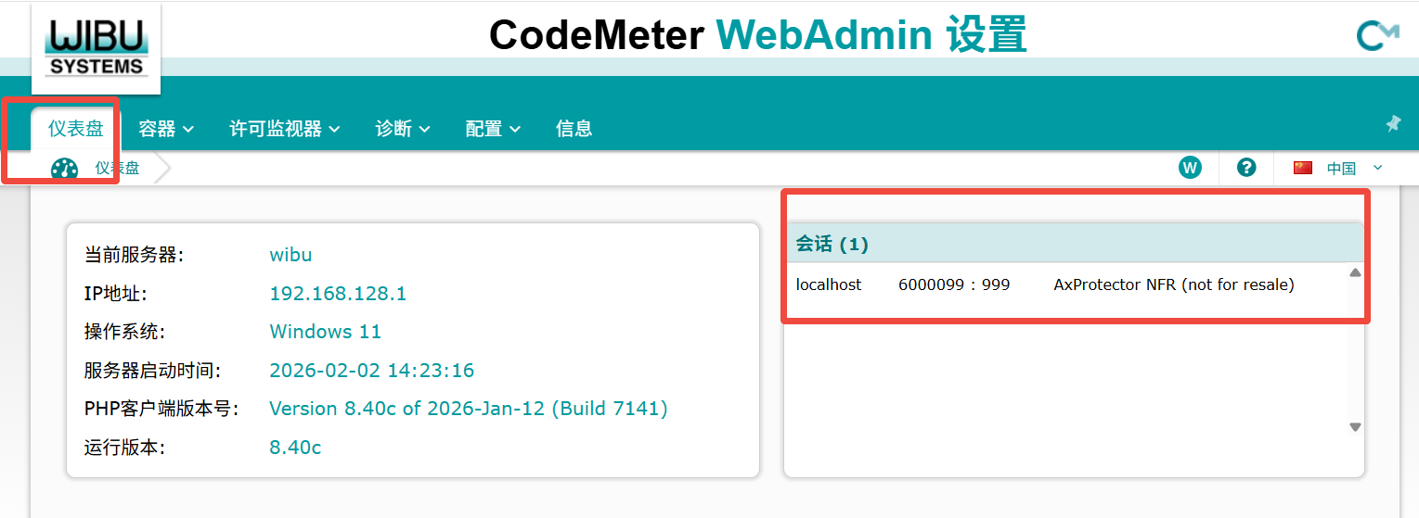Click the wibu server name link
Image resolution: width=1419 pixels, height=518 pixels.
pyautogui.click(x=290, y=255)
